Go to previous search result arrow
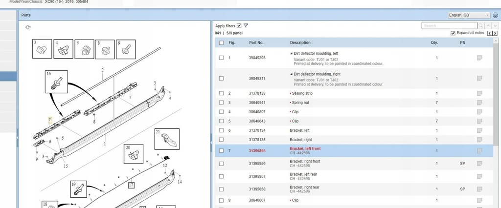Screen dimensions: 501x208 tap(488, 26)
